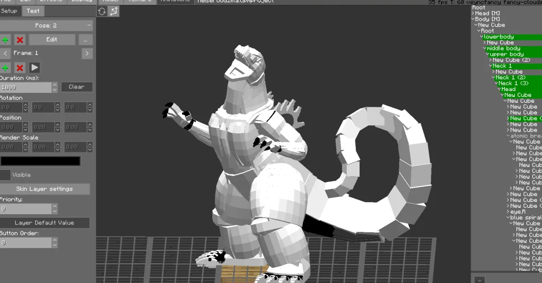Increase the first Render Scale value stepper
Viewport: 542px width, 283px height.
(x=26, y=145)
